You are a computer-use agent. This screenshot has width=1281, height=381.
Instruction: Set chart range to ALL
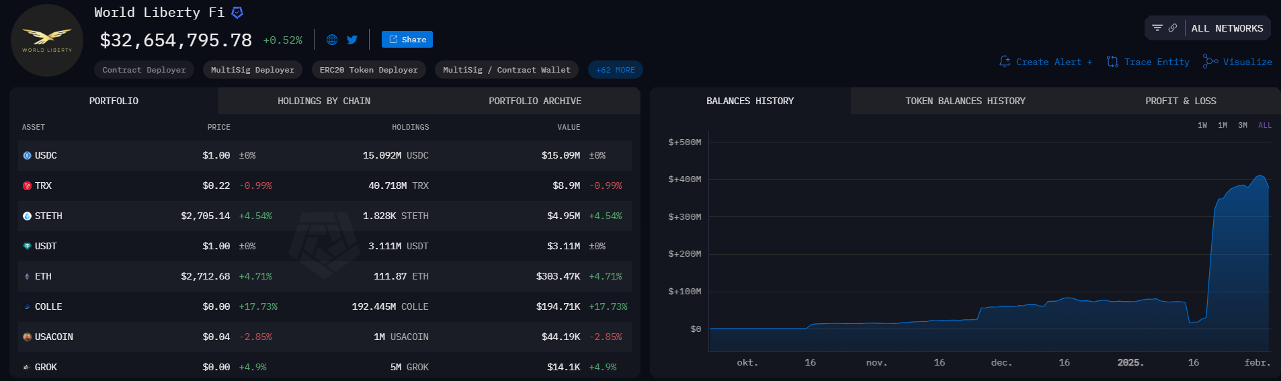click(x=1265, y=125)
